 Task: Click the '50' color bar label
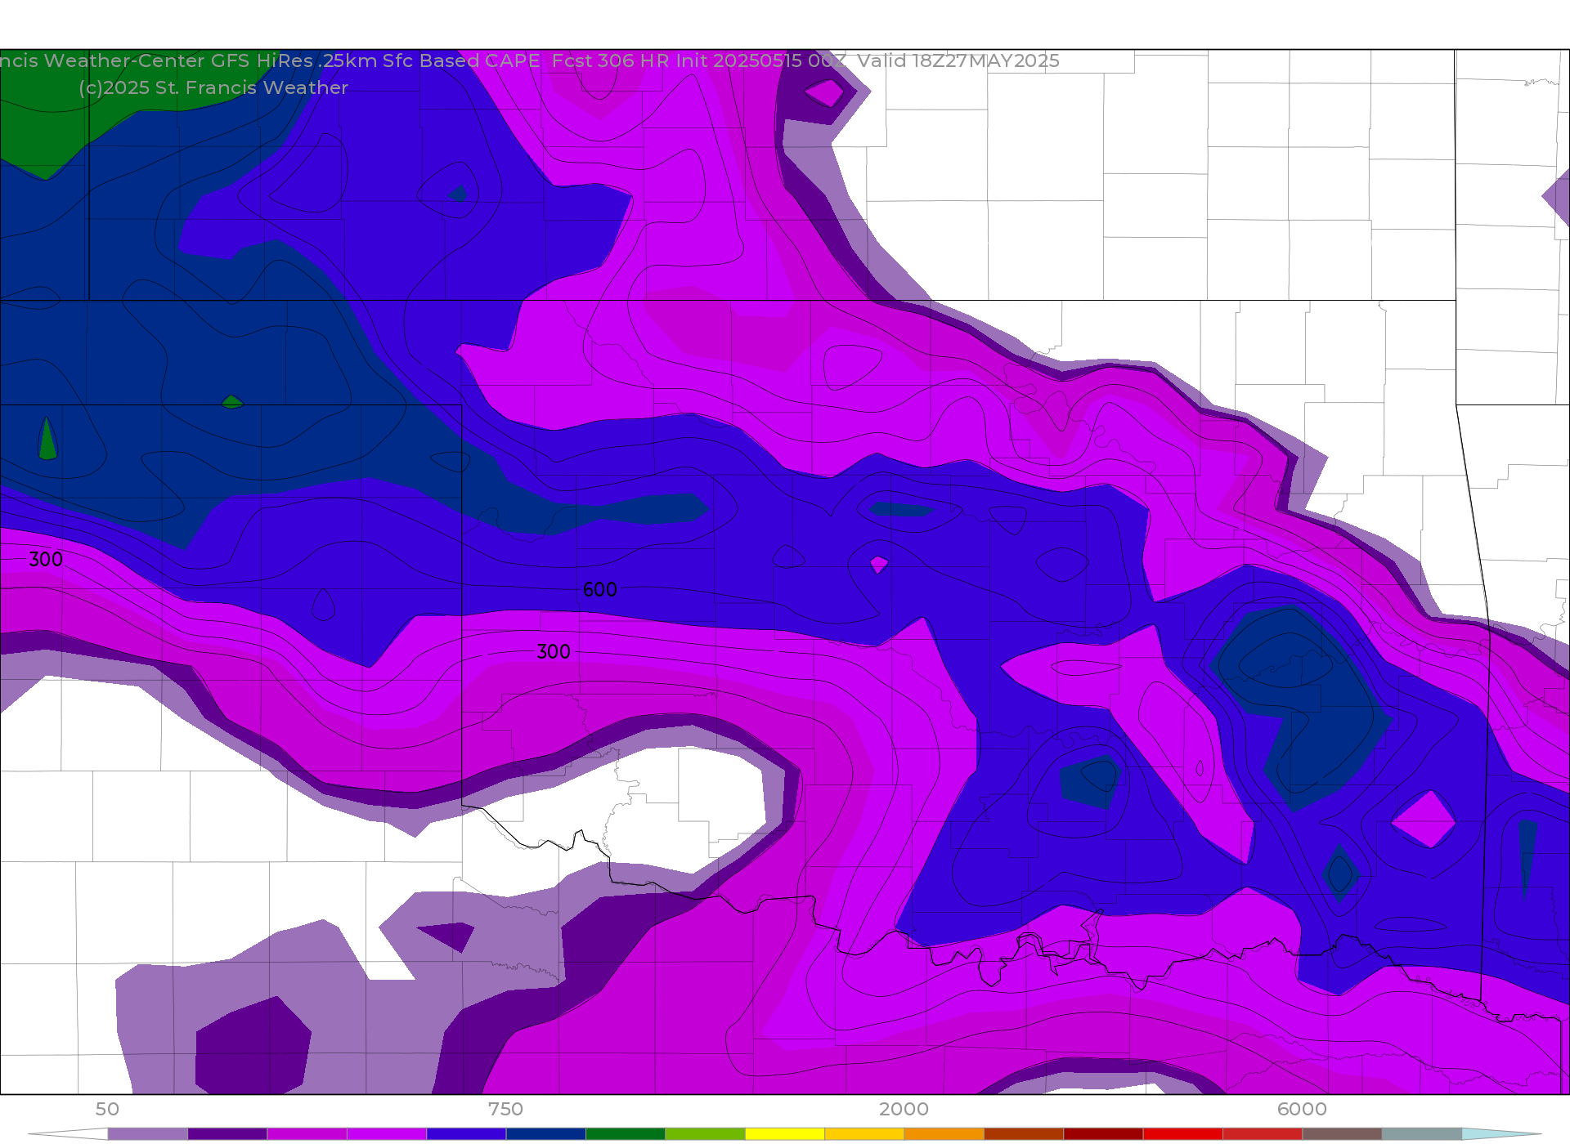point(107,1109)
